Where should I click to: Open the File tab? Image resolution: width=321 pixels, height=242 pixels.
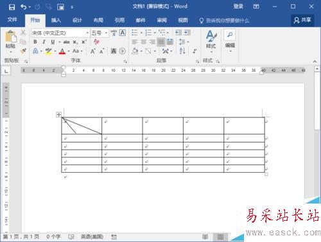(12, 20)
